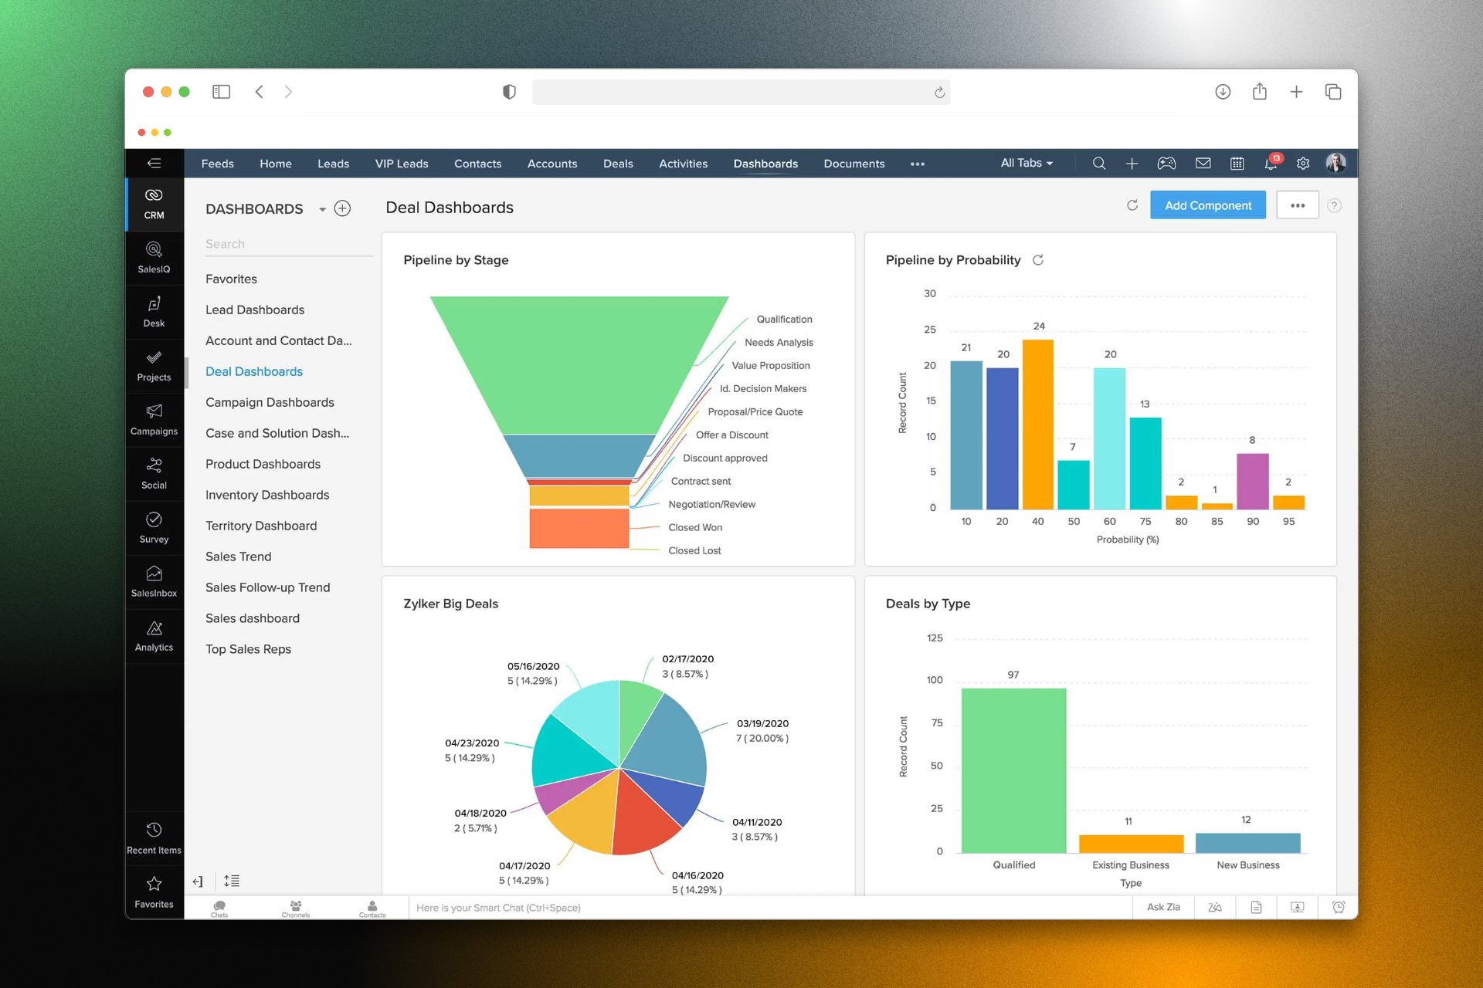Screen dimensions: 1483x988
Task: Open Campaigns app icon
Action: pyautogui.click(x=154, y=420)
